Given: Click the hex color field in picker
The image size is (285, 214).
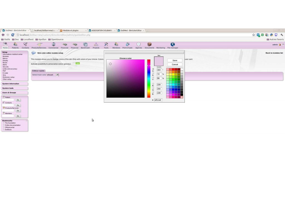Looking at the screenshot, I should pos(158,100).
